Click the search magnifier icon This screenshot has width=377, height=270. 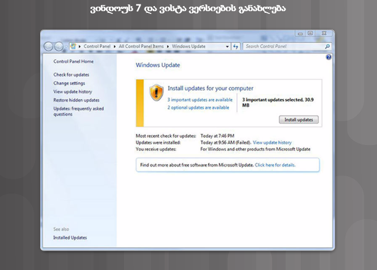tap(327, 47)
